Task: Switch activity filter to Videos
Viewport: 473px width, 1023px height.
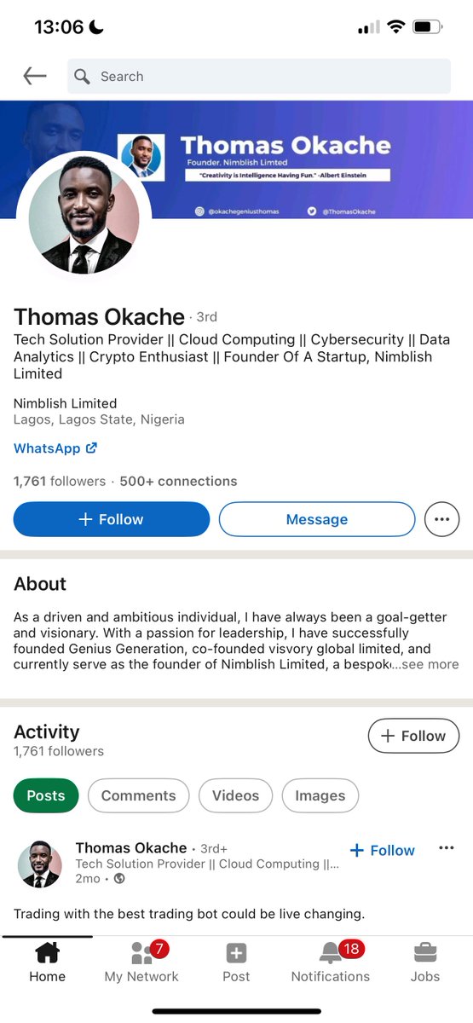Action: point(235,795)
